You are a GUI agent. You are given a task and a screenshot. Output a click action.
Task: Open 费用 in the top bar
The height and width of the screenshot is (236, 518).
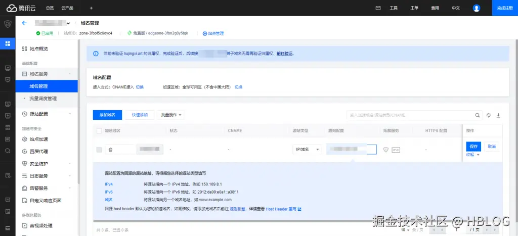pyautogui.click(x=435, y=8)
